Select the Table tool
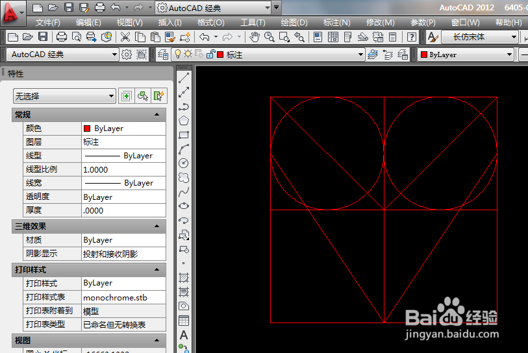This screenshot has height=353, width=528. (x=184, y=321)
